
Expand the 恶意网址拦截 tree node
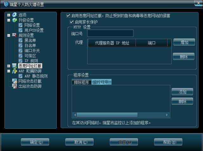pos(9,66)
